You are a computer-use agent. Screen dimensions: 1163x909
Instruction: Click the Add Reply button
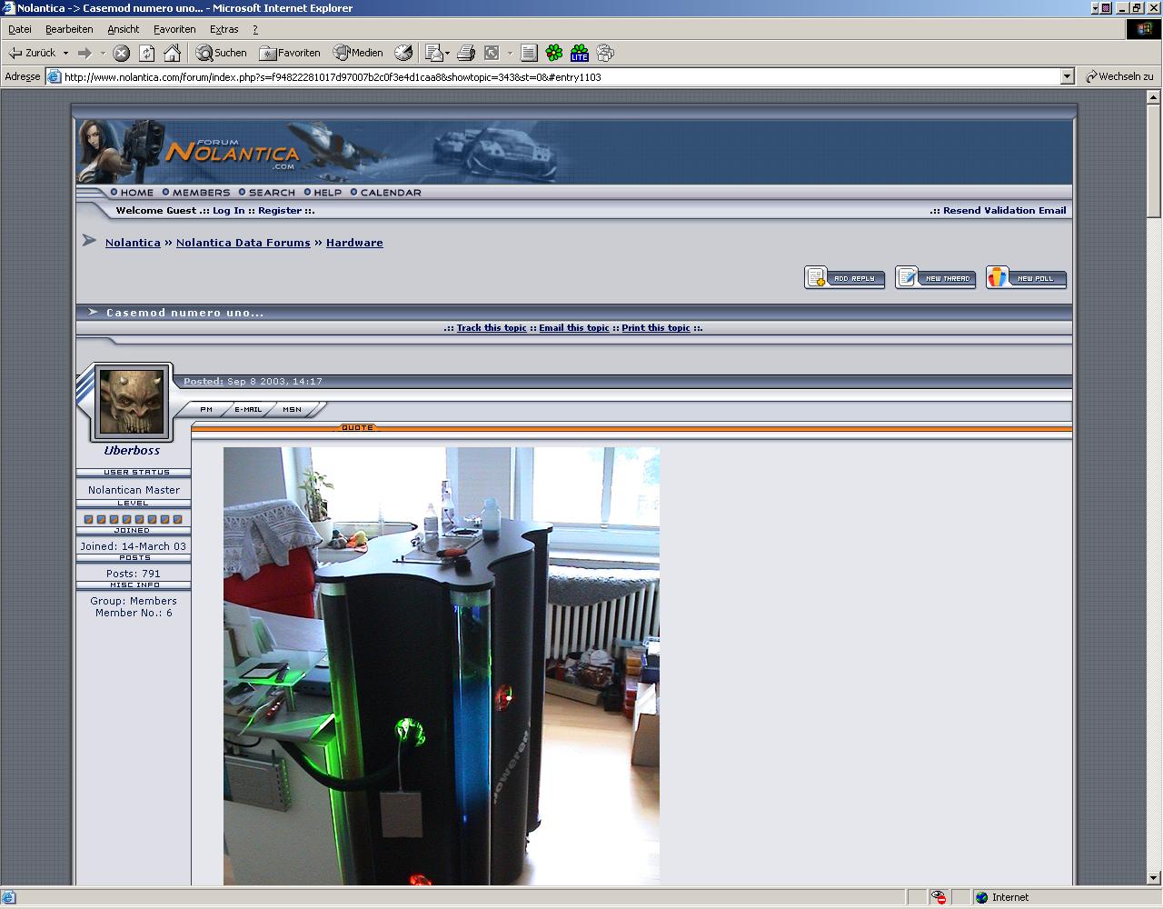point(844,277)
